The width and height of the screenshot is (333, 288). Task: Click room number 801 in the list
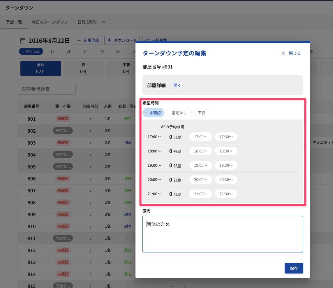pos(31,119)
